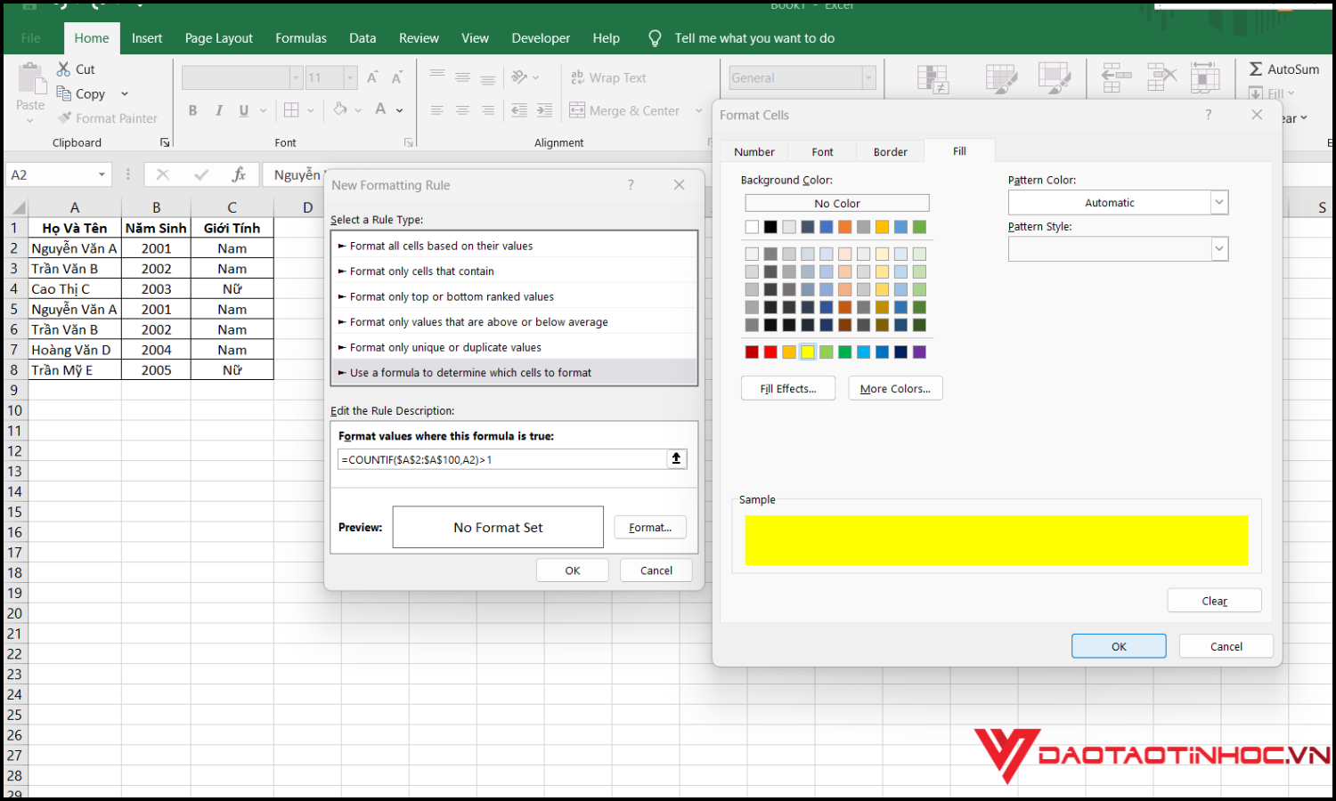This screenshot has height=801, width=1336.
Task: Select 'Format only cells that contain' rule type
Action: [421, 271]
